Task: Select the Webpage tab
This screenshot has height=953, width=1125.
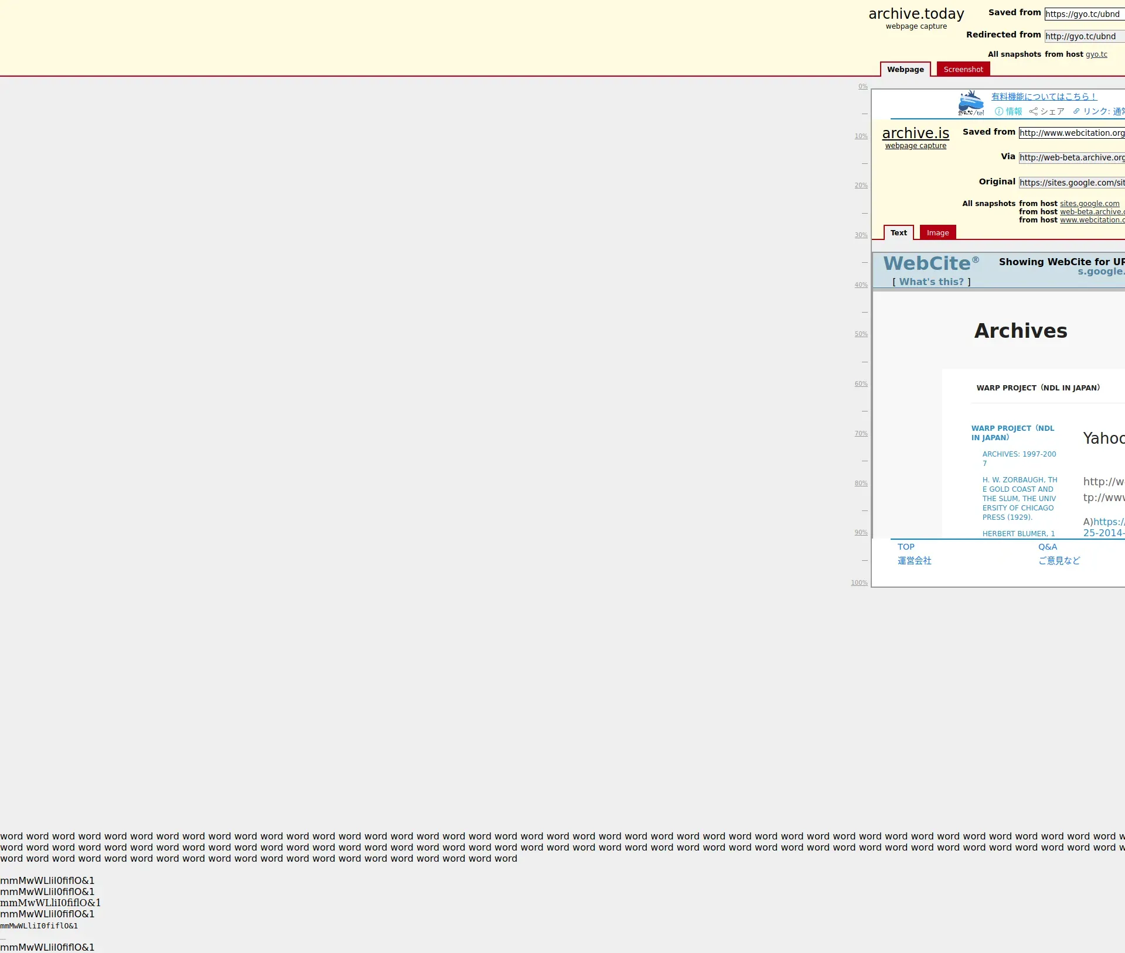Action: (x=905, y=69)
